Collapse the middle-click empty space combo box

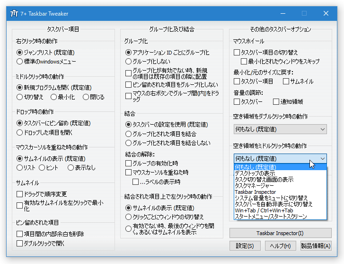[x=280, y=158]
